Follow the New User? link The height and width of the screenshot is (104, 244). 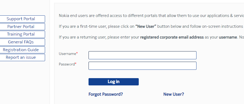(174, 94)
